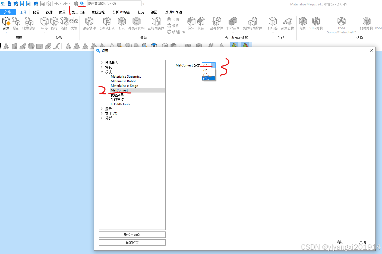Expand the 鼠标输入 tree node
Viewport: 382px width, 254px height.
(102, 63)
